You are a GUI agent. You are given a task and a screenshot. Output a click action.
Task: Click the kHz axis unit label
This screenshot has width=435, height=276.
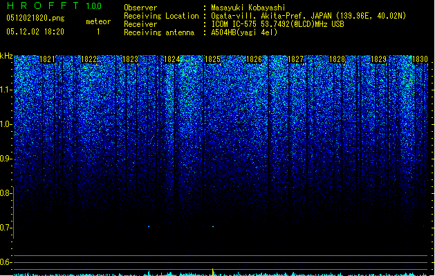(6, 56)
